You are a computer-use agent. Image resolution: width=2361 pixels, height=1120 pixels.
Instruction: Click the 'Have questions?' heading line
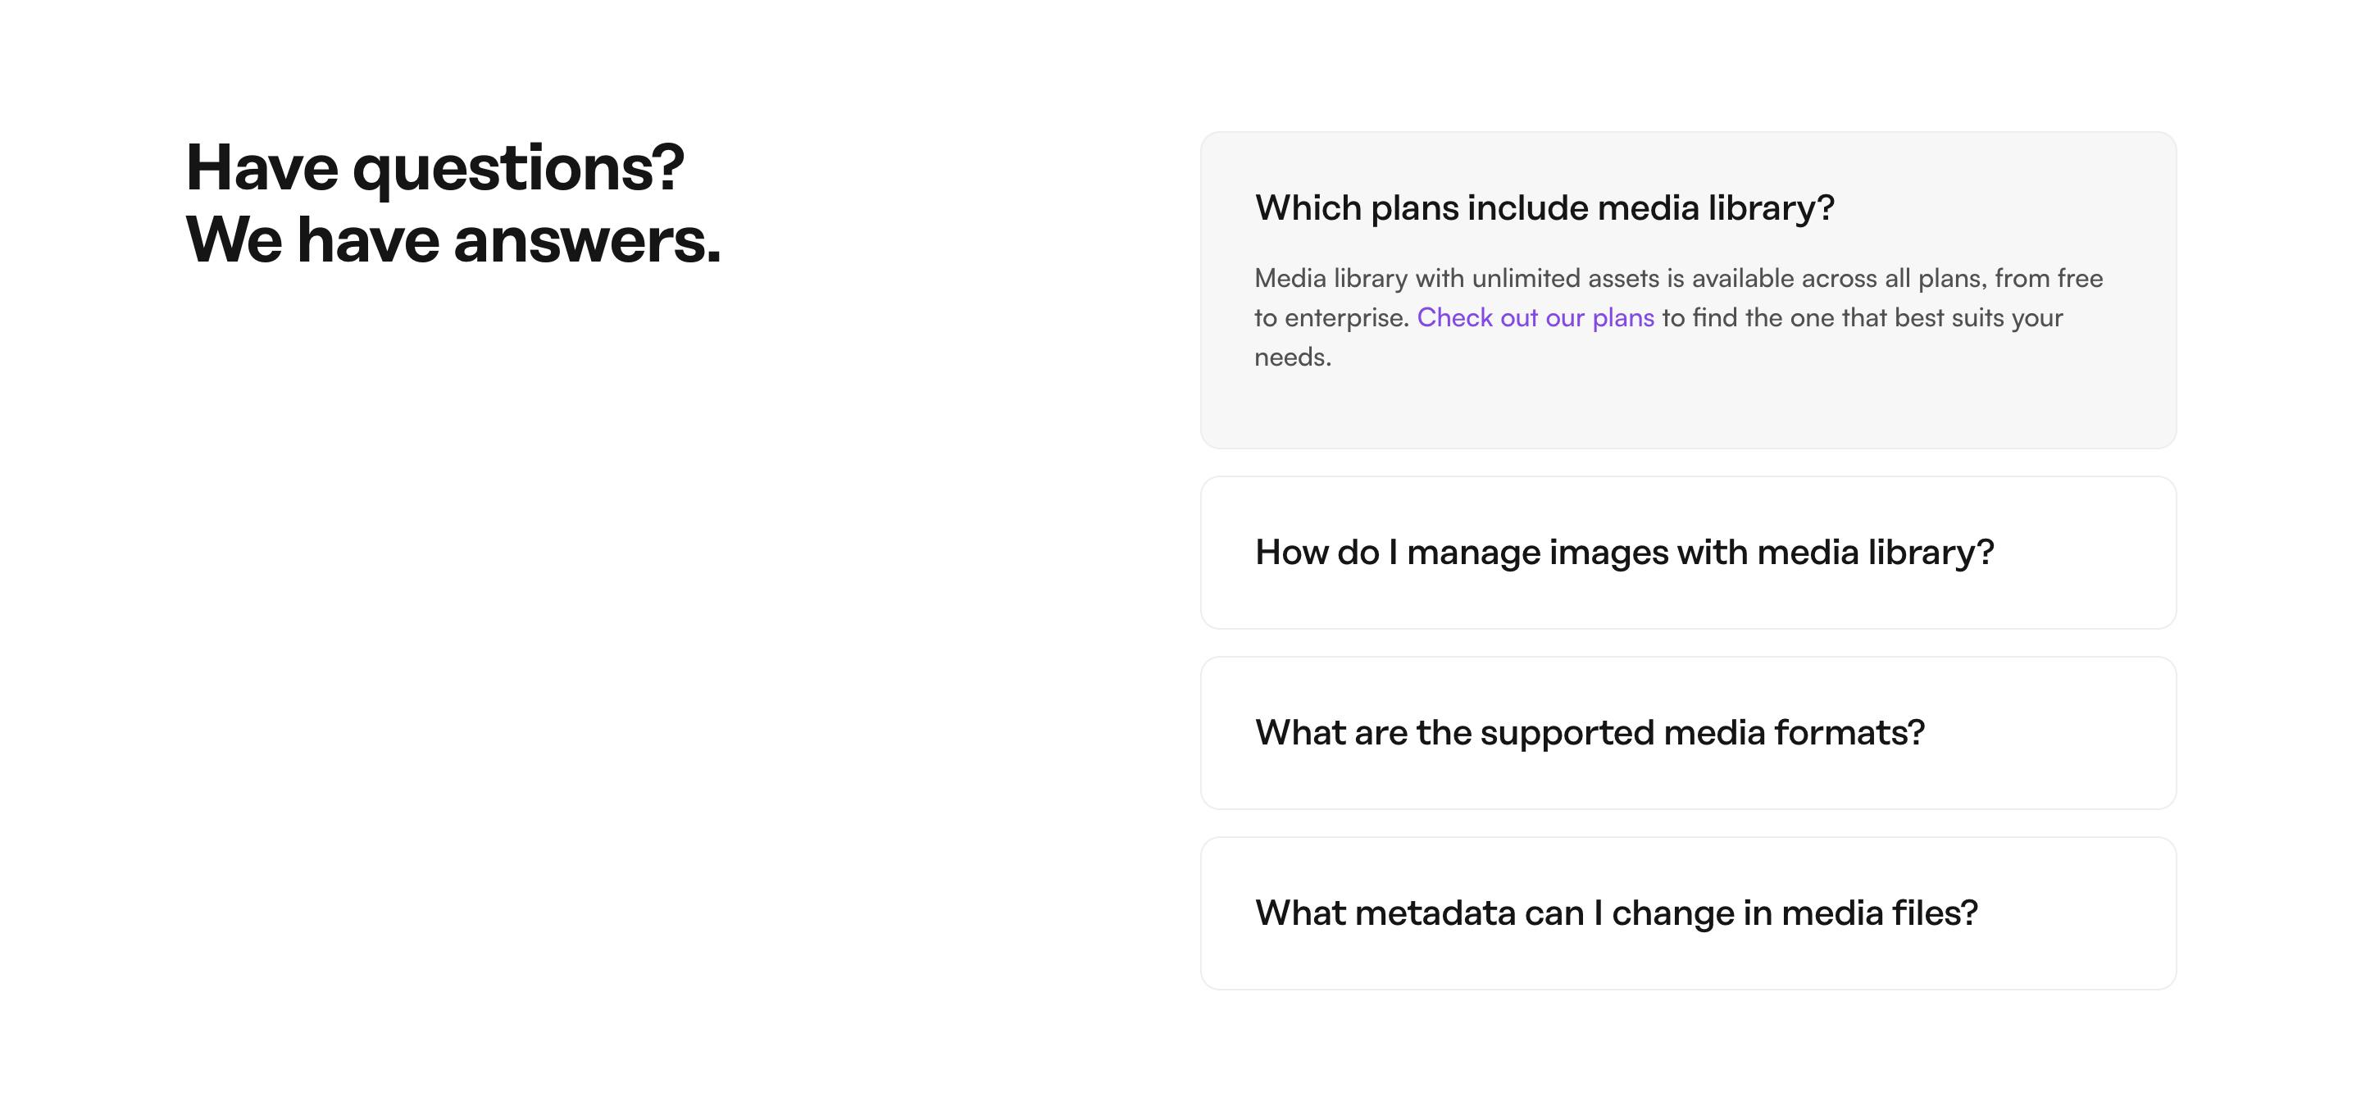(x=434, y=169)
